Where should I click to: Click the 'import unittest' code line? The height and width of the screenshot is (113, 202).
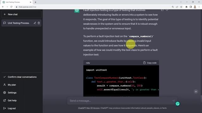96,70
